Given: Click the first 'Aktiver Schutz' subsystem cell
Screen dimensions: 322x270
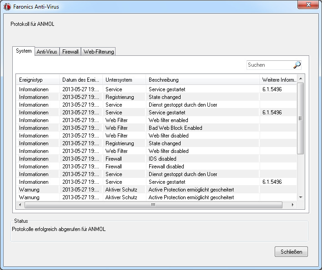Looking at the screenshot, I should pyautogui.click(x=121, y=190).
